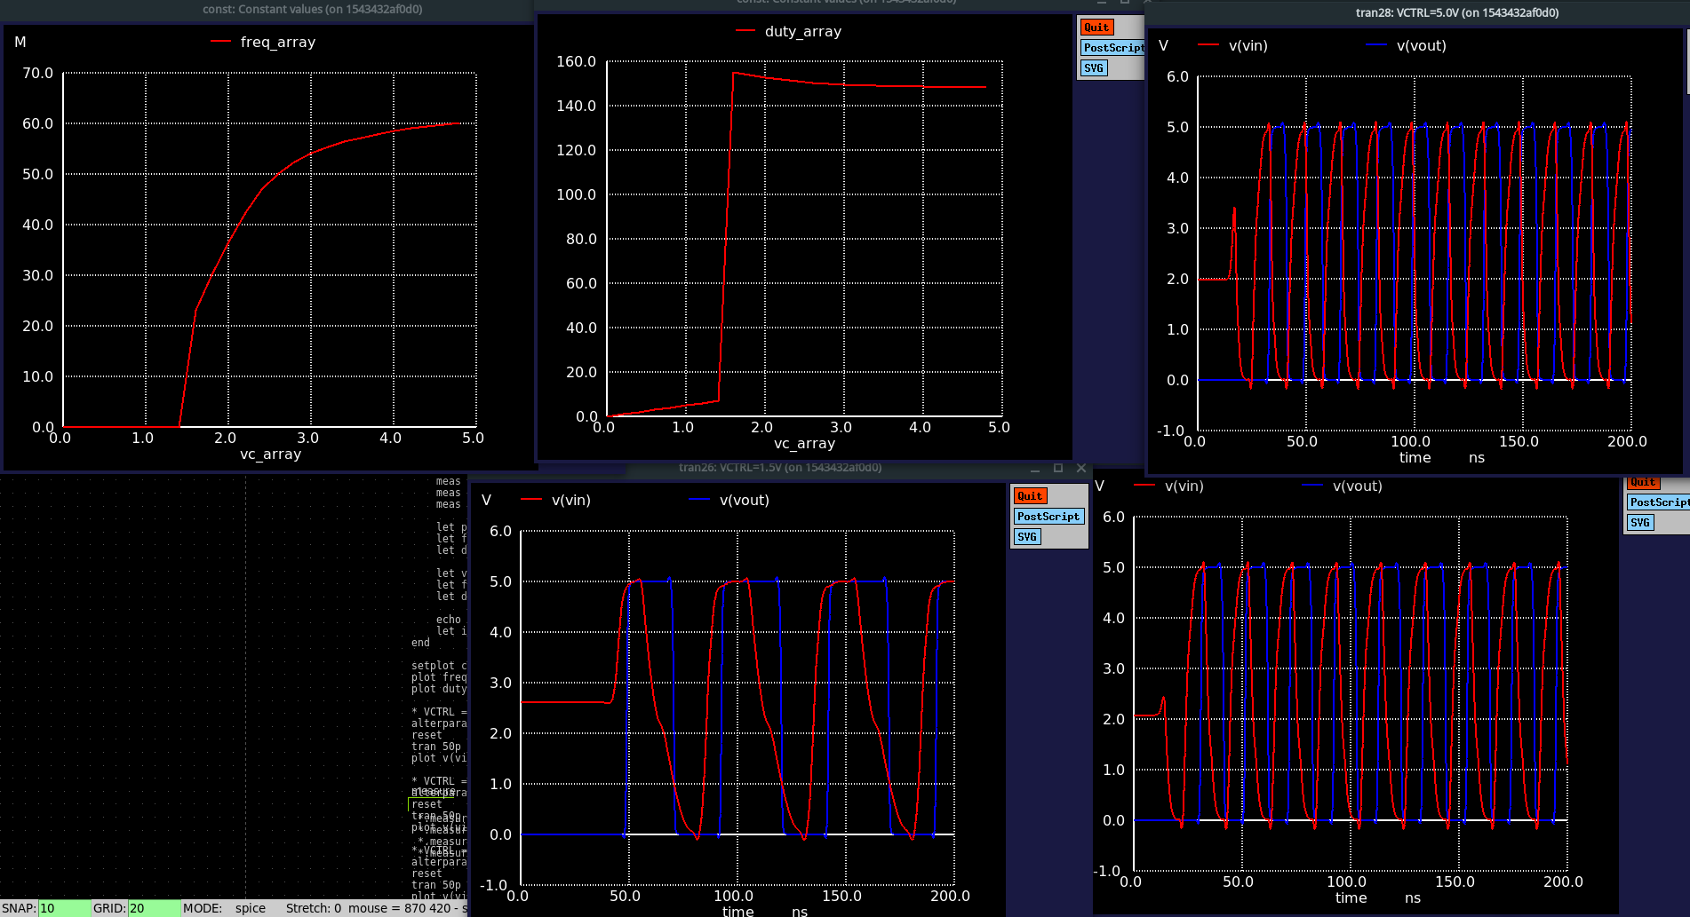Image resolution: width=1690 pixels, height=917 pixels.
Task: Click SVG in the duty_array plot window
Action: [1094, 68]
